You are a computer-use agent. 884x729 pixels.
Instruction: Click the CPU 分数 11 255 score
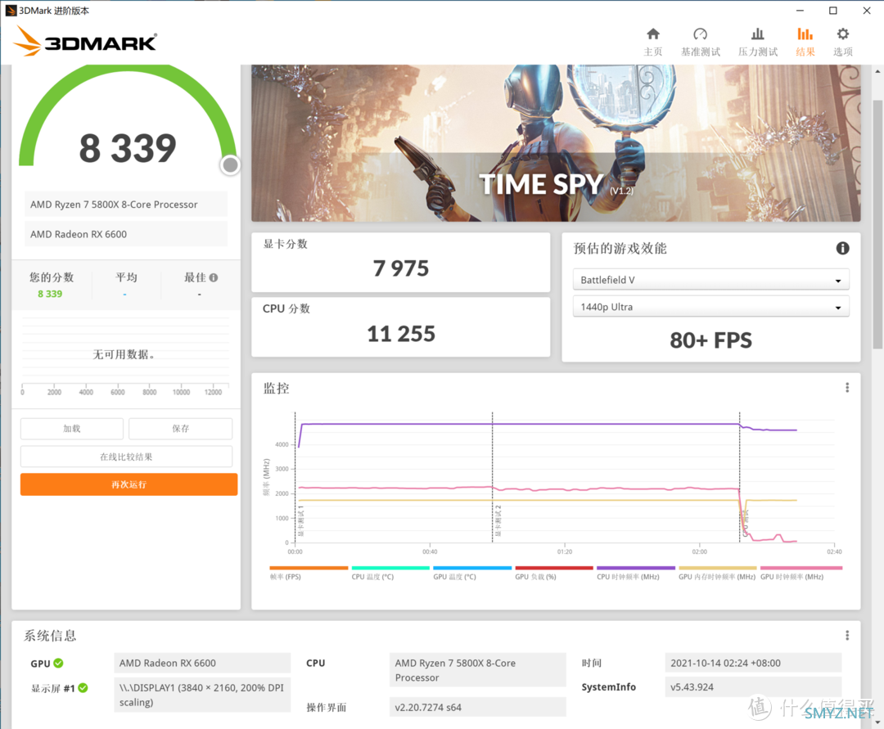pyautogui.click(x=401, y=334)
